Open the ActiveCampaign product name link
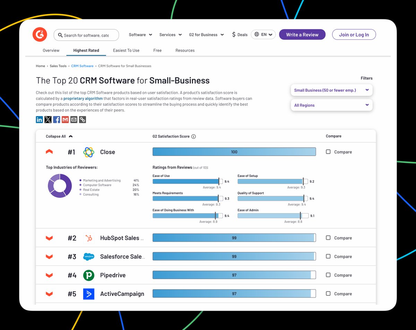This screenshot has height=330, width=416. coord(122,294)
